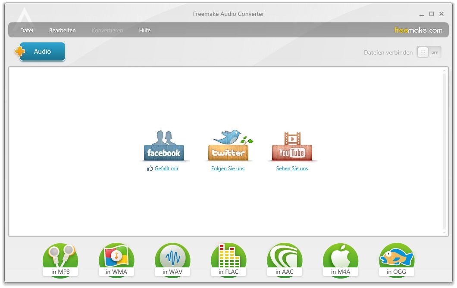Viewport: 457px width, 288px height.
Task: Open the Hilfe menu
Action: 145,30
